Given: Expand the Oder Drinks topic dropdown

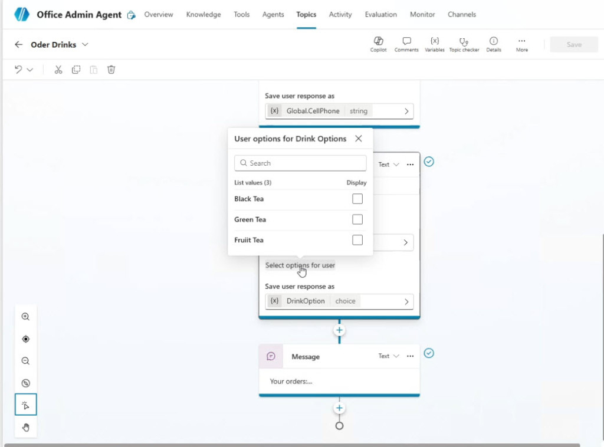Looking at the screenshot, I should coord(85,45).
